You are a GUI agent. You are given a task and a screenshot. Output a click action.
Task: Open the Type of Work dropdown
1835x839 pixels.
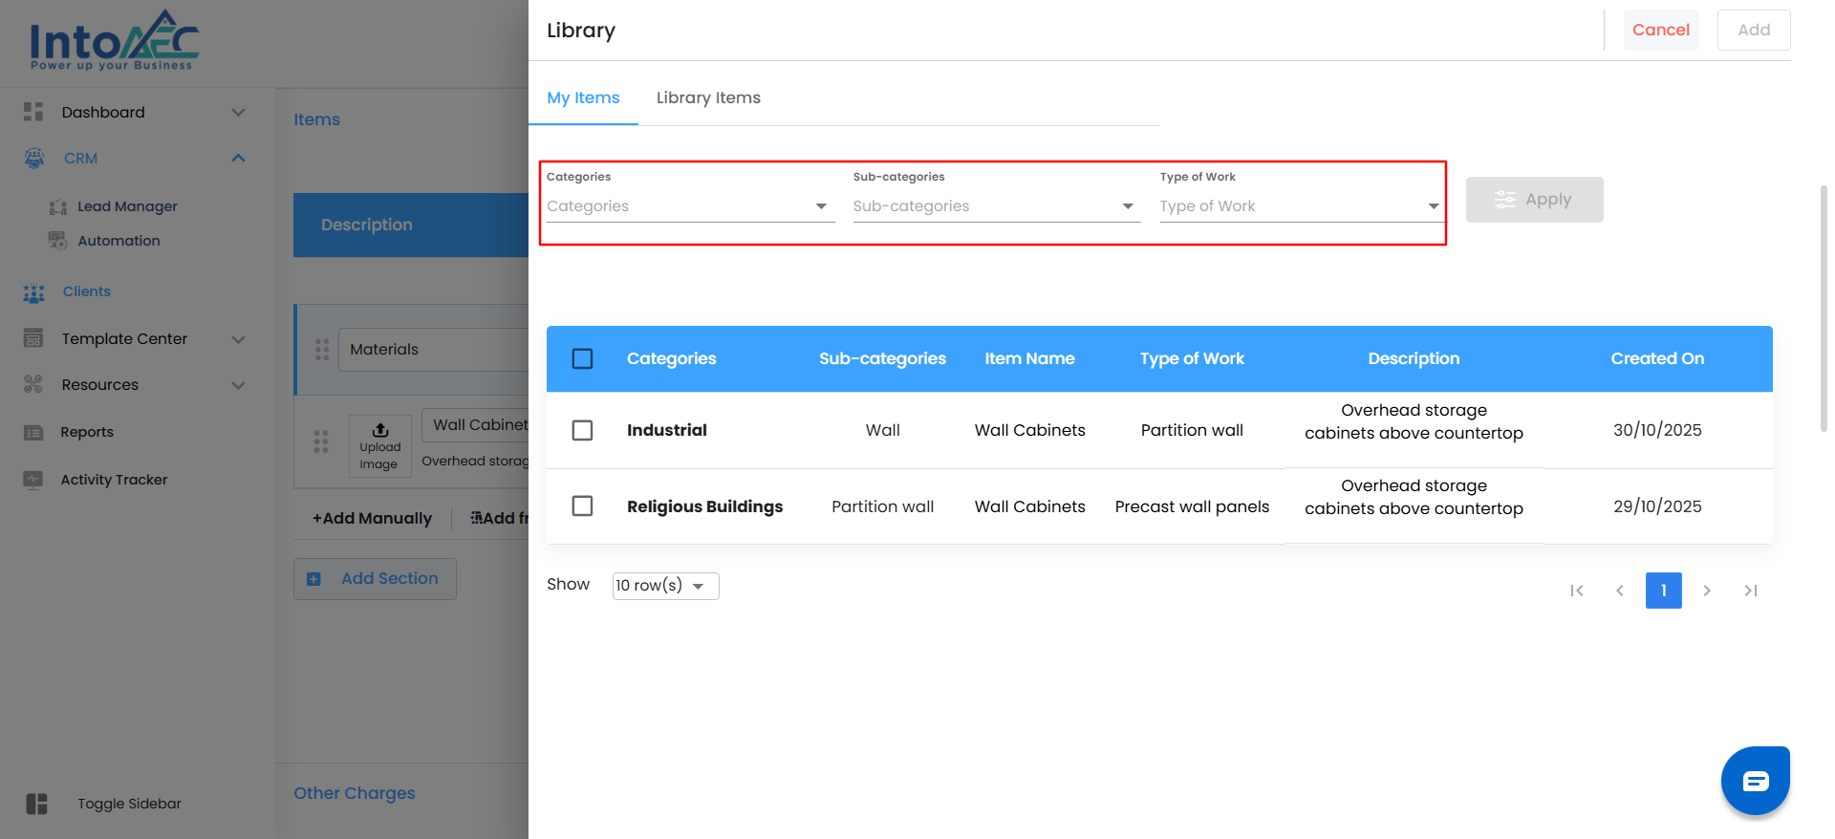pyautogui.click(x=1299, y=206)
